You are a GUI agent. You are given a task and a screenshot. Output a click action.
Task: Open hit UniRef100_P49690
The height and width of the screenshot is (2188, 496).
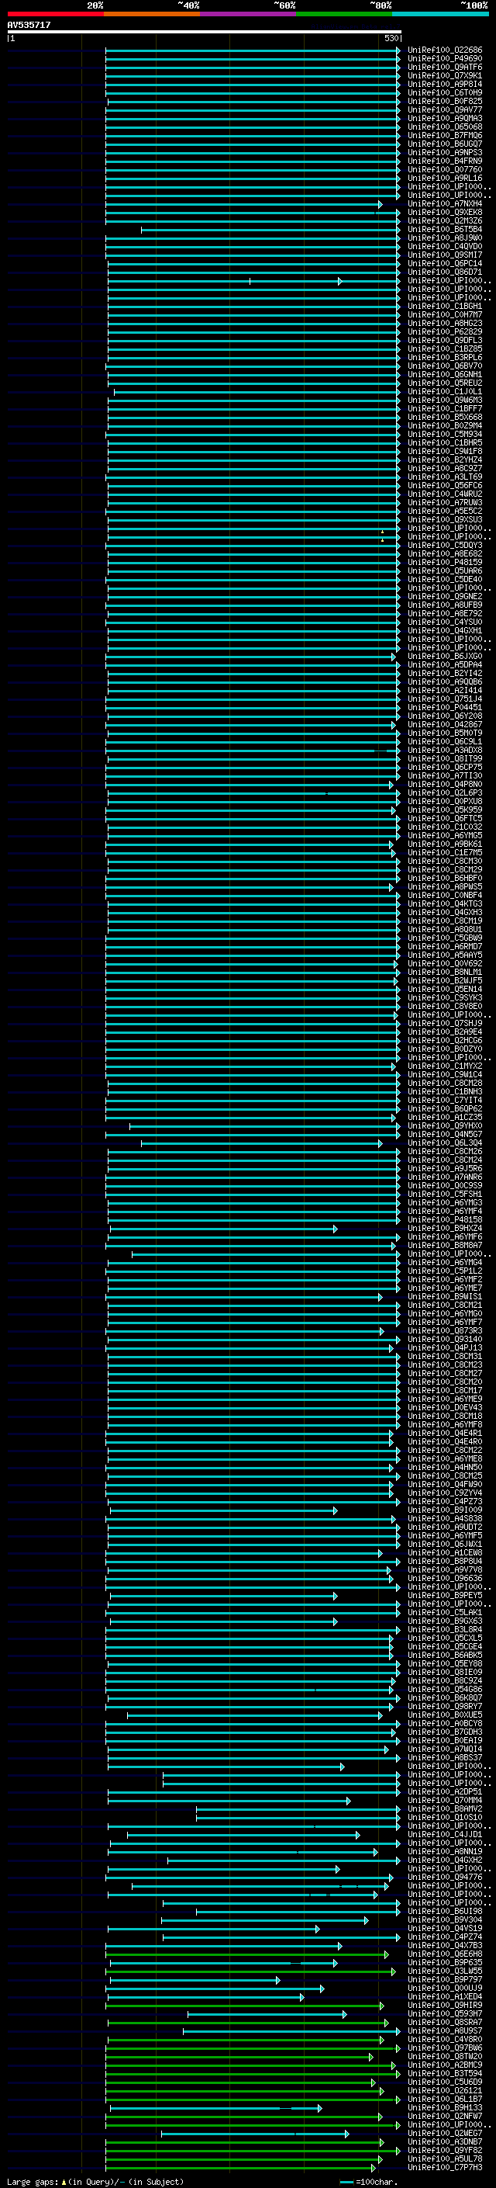445,59
